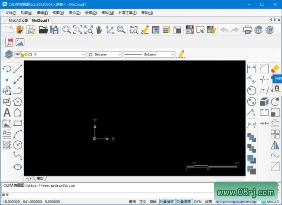Screen dimensions: 282x205
Task: Select the Insert image tool in left toolbar
Action: (7, 124)
